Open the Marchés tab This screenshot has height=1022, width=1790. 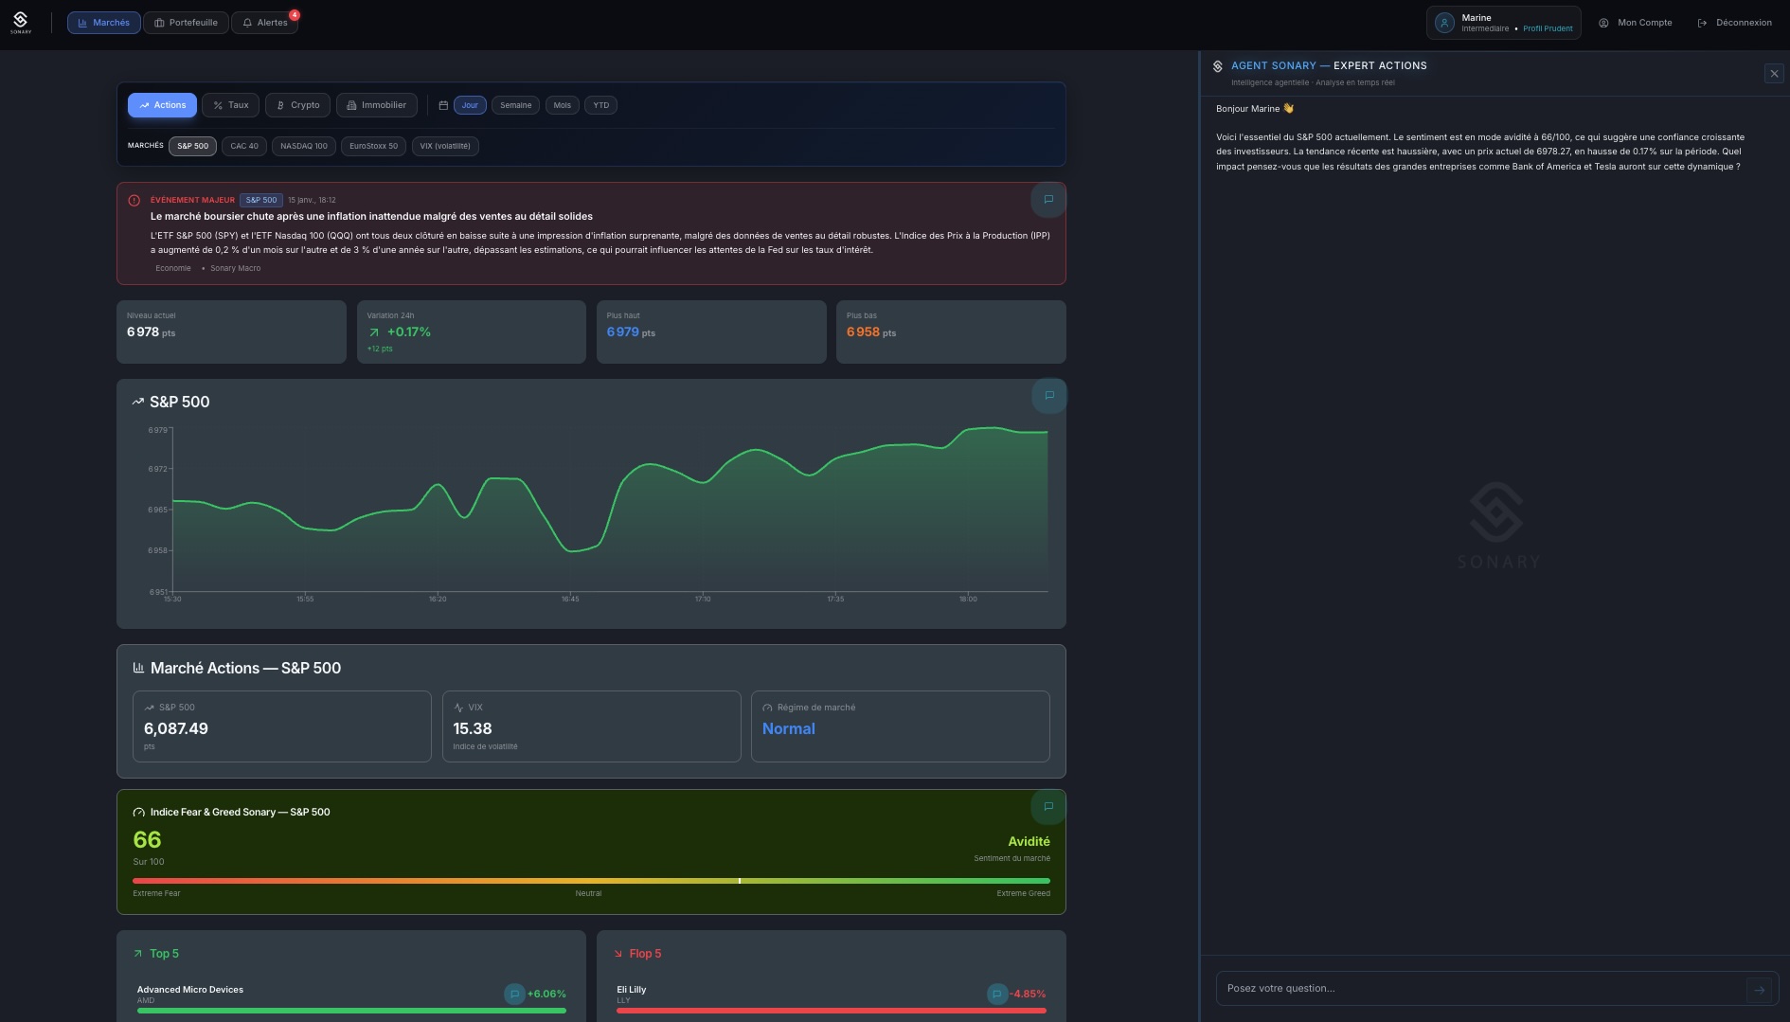(x=104, y=23)
